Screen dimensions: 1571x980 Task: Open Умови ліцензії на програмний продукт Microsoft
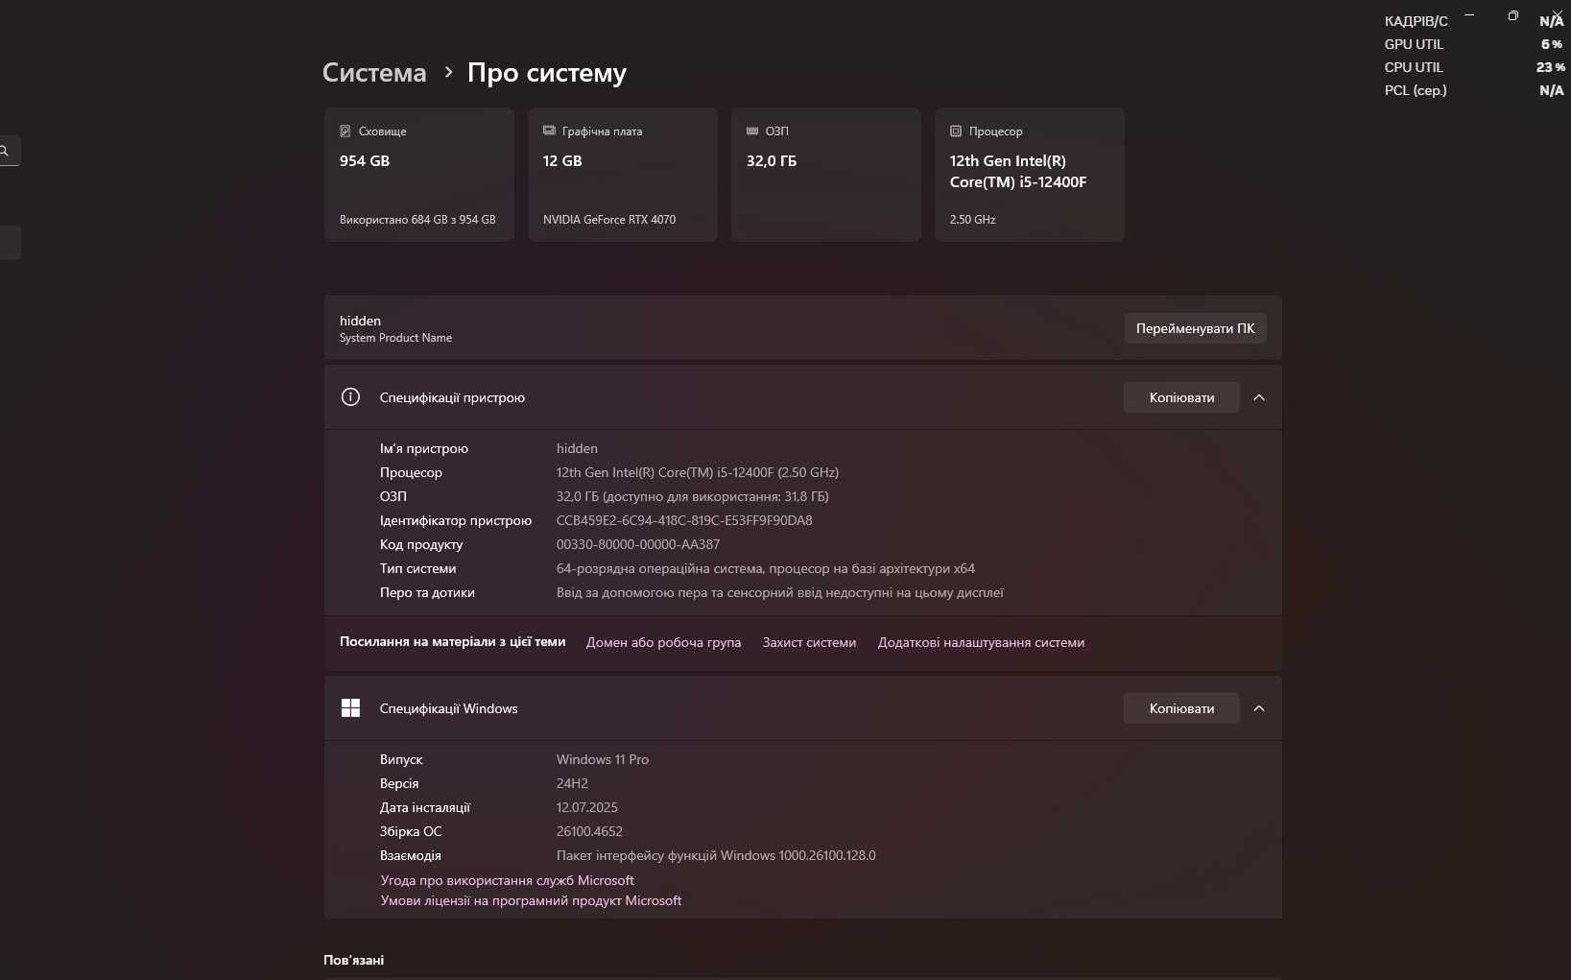click(x=531, y=900)
